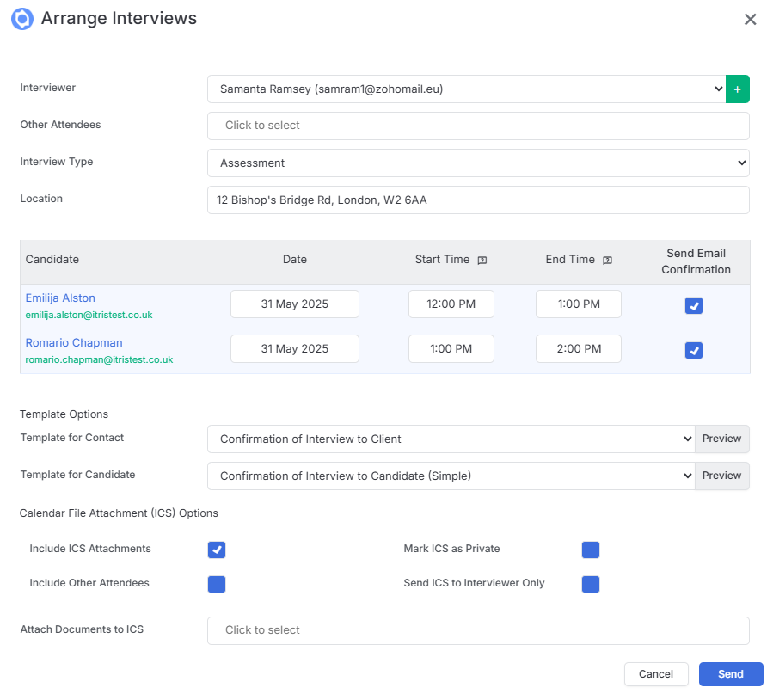Open the Interviewer dropdown
Screen dimensions: 767x700
(466, 89)
